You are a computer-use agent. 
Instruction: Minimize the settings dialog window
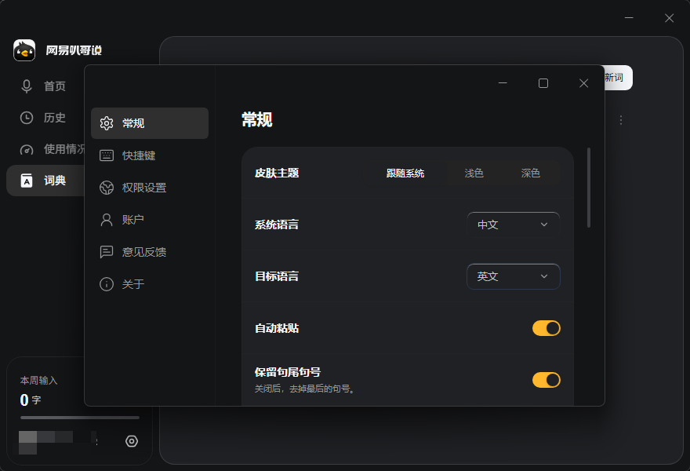[503, 83]
